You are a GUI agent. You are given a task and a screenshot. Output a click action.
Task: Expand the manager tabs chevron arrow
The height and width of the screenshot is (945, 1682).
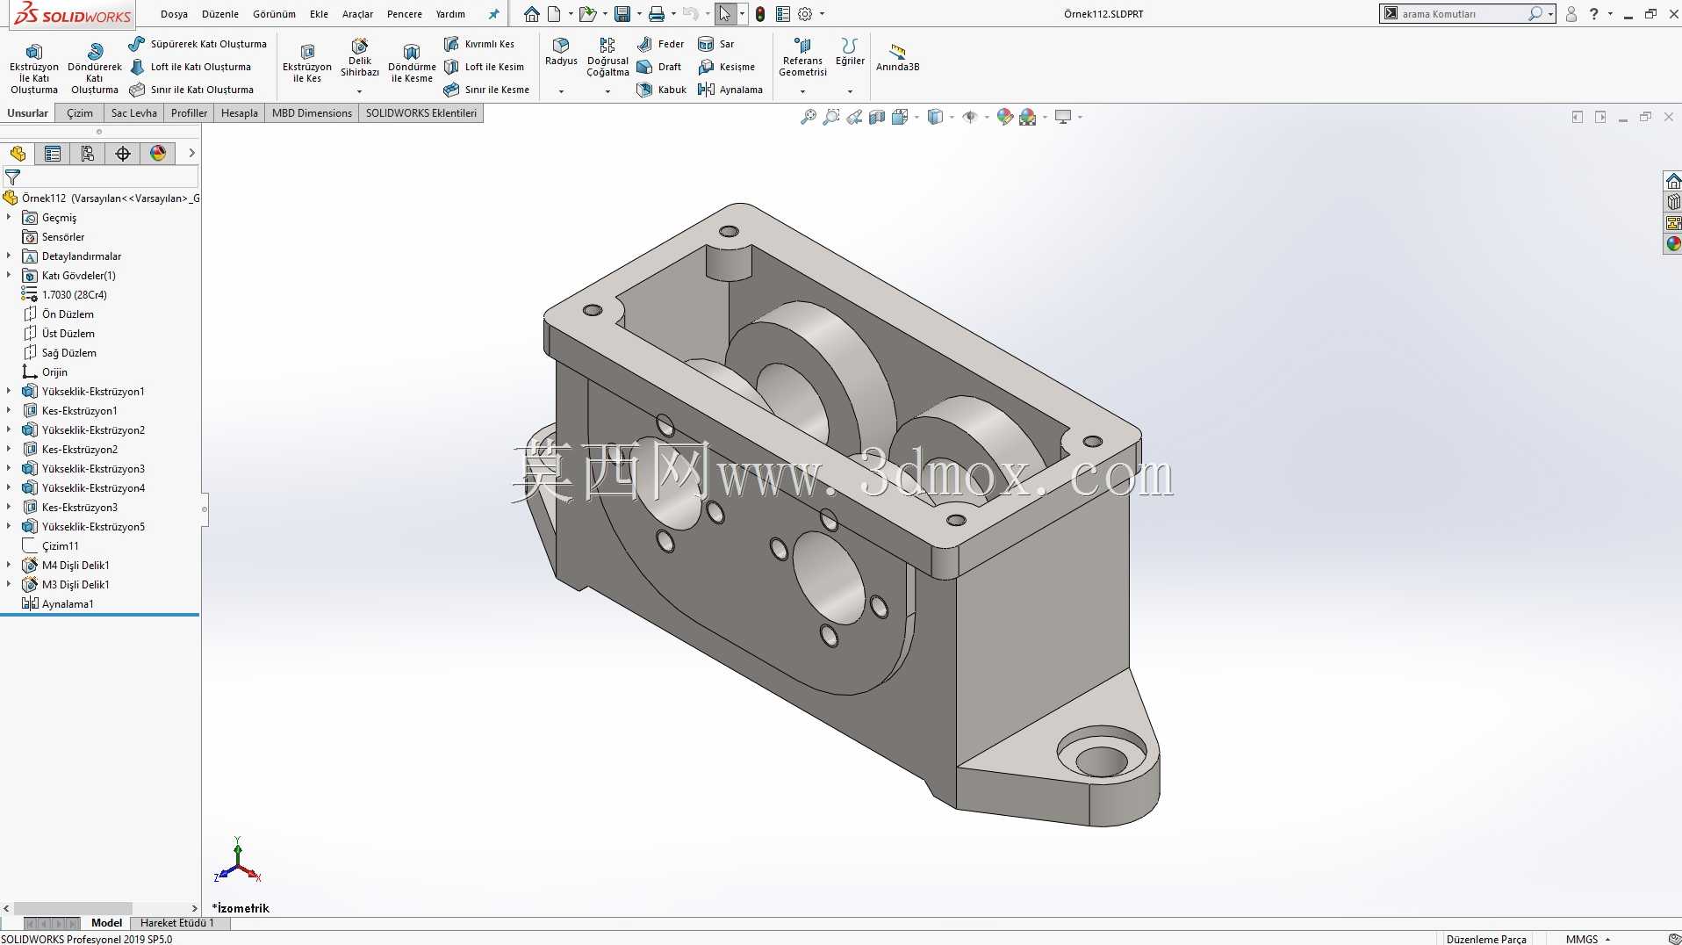191,154
